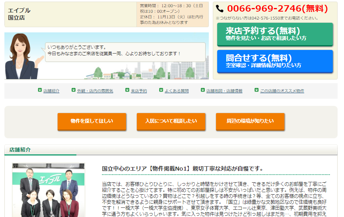This screenshot has height=217, width=344.
Task: Click the store staff group photo
Action: 48,190
